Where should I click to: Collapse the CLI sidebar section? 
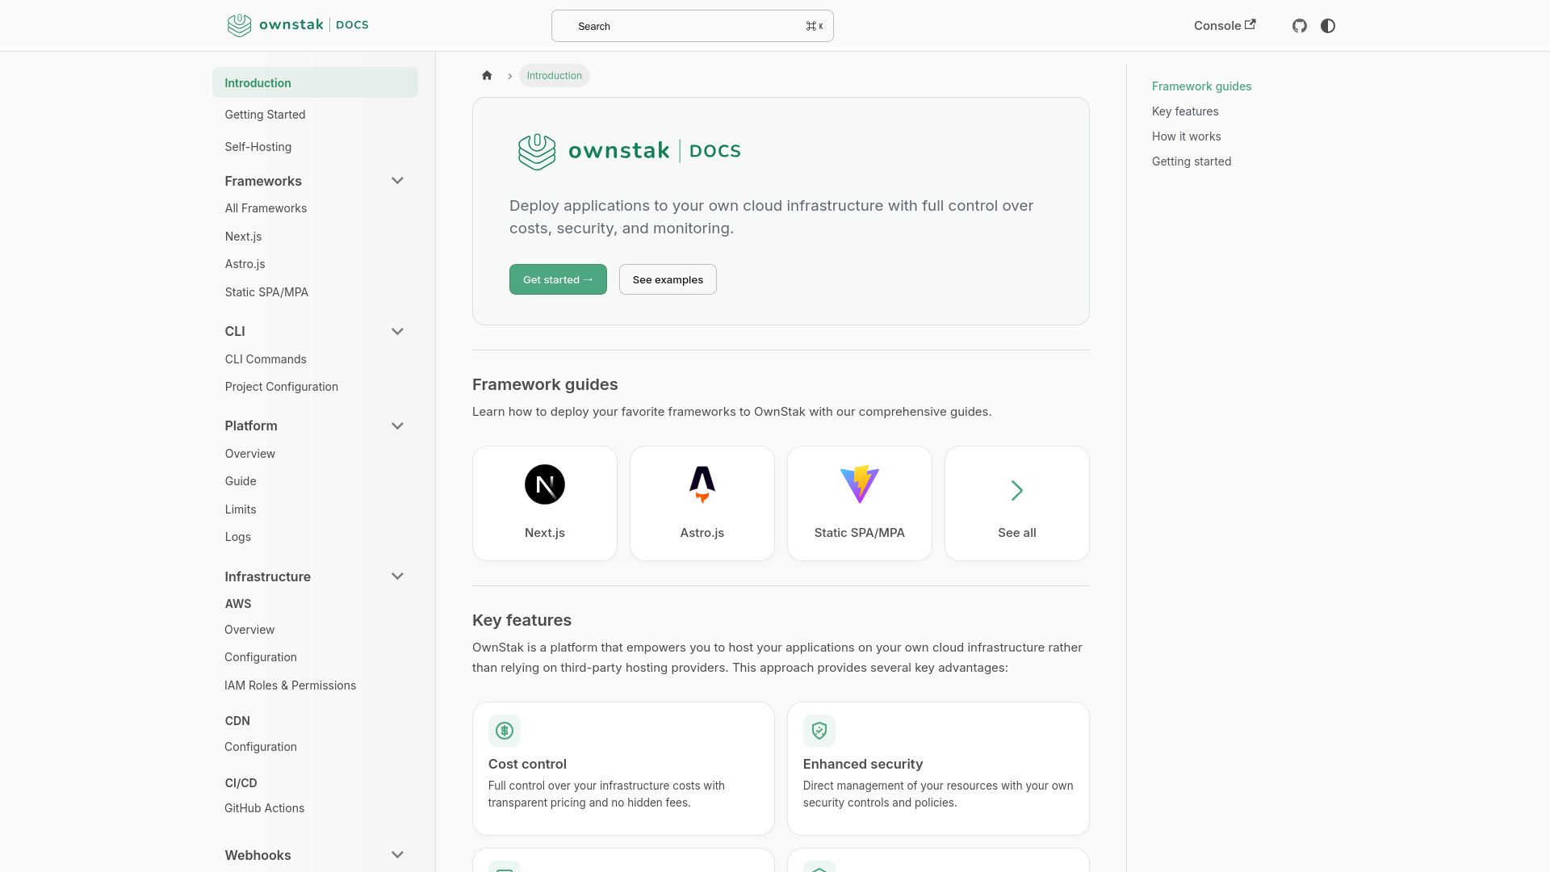point(397,332)
